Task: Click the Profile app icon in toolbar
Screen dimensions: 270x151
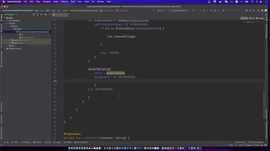Action: tap(211, 10)
